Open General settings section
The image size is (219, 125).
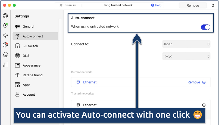pyautogui.click(x=28, y=27)
